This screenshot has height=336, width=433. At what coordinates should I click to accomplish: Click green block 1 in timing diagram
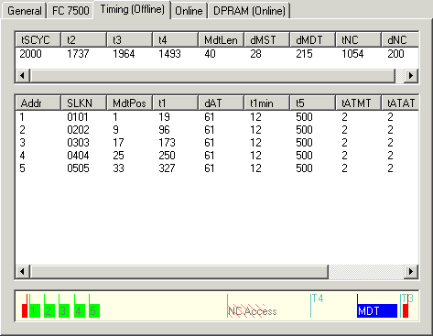(x=35, y=311)
